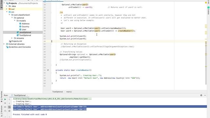Expand External Libraries arrow

[x=4, y=44]
